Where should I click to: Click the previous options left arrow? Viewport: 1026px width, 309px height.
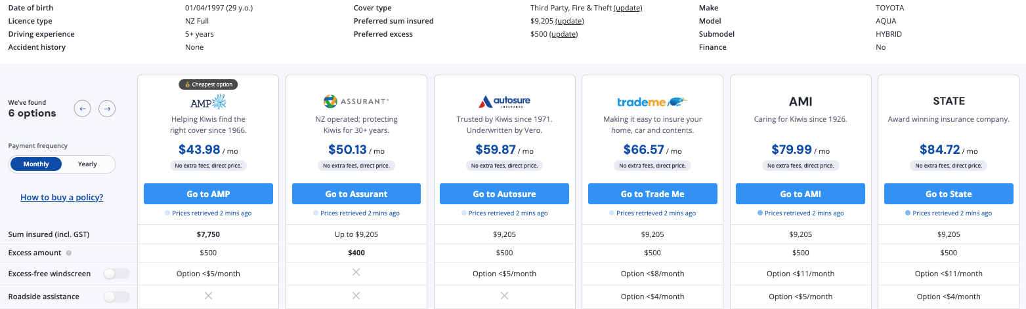82,109
